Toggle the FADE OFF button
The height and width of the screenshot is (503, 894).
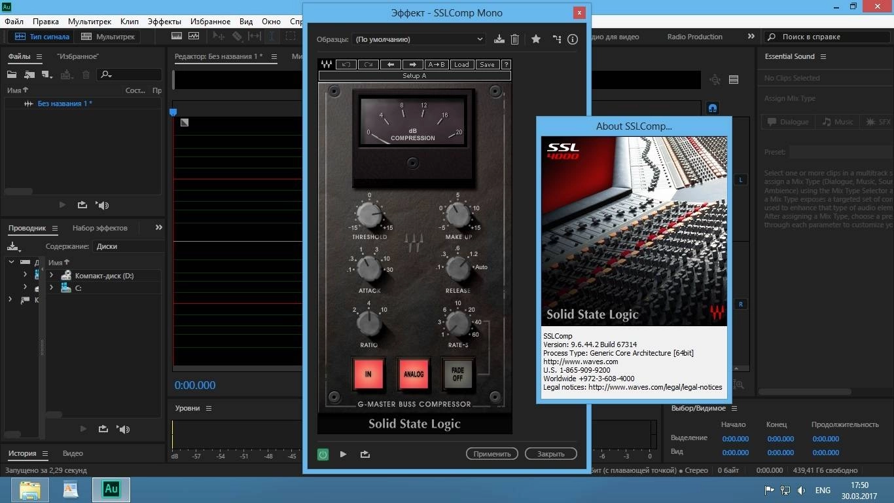(x=457, y=374)
